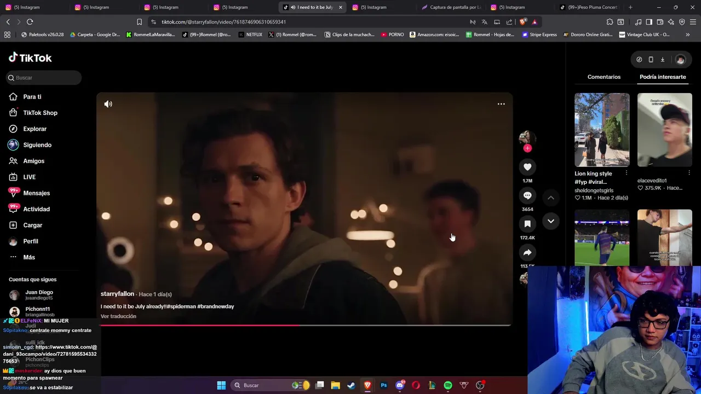The width and height of the screenshot is (701, 394).
Task: Click the #brandnewday hashtag
Action: coord(216,306)
